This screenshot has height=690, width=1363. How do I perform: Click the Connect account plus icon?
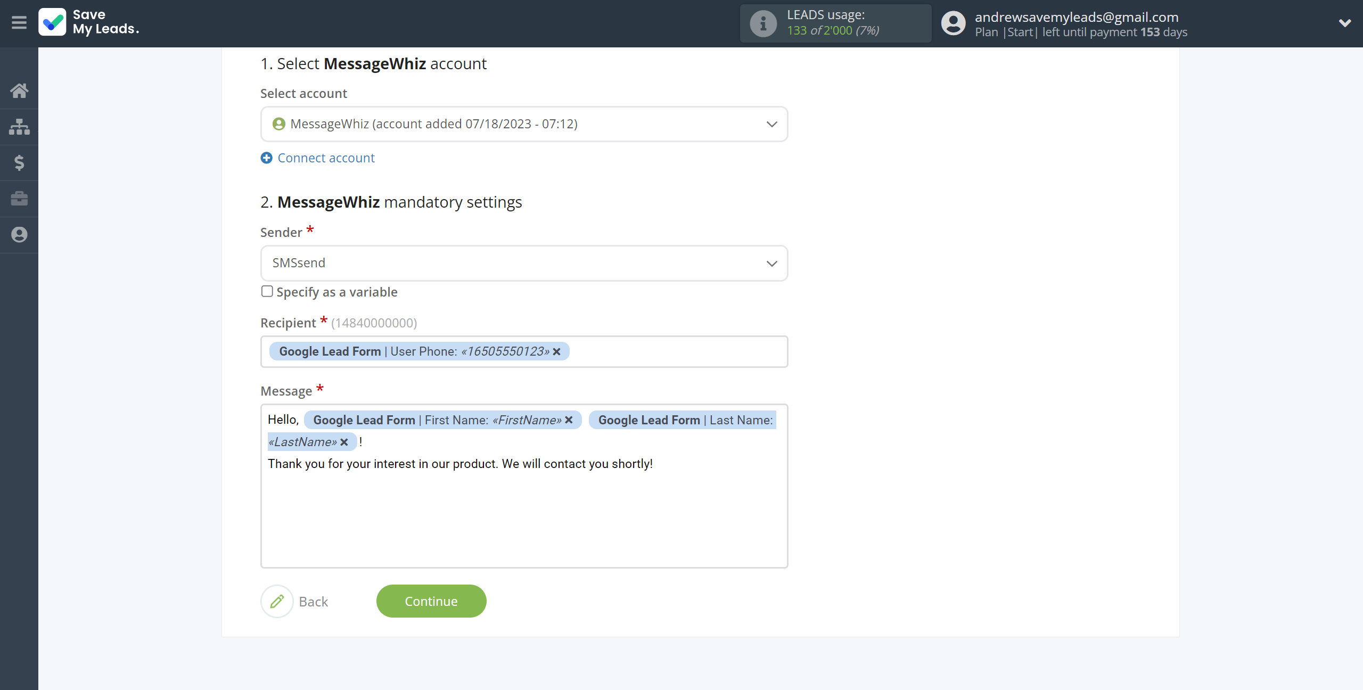click(266, 158)
